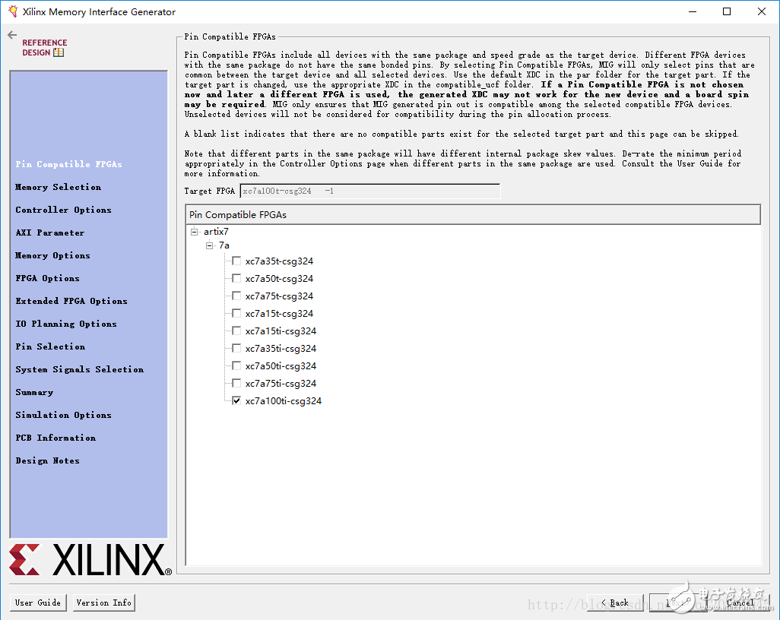Click the Pin Compatible FPGAs column header
This screenshot has width=780, height=620.
(x=472, y=215)
